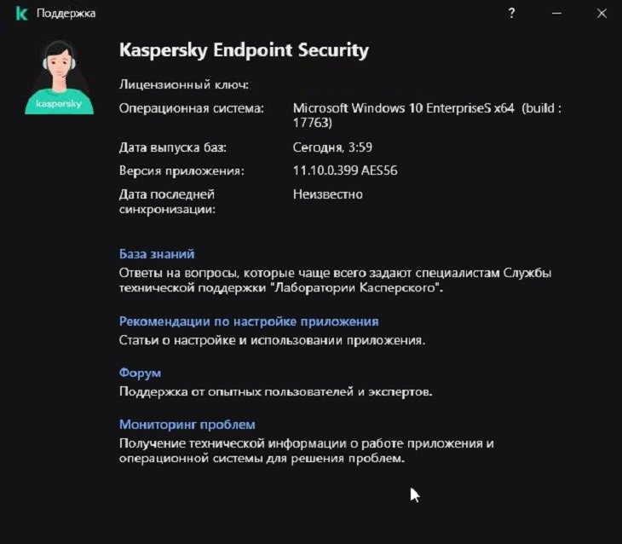
Task: Open help with the question mark button
Action: [512, 14]
